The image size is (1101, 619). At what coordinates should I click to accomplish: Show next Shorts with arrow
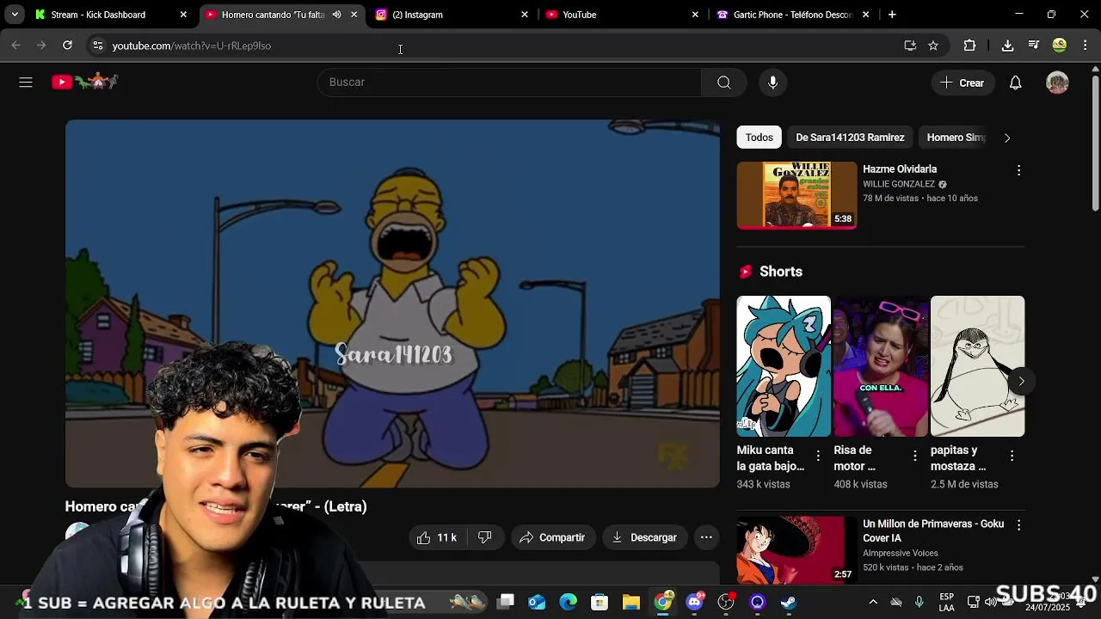click(x=1021, y=381)
